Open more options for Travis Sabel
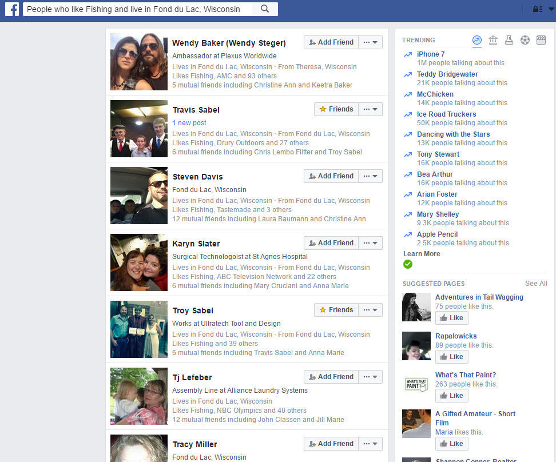This screenshot has height=462, width=556. (371, 109)
